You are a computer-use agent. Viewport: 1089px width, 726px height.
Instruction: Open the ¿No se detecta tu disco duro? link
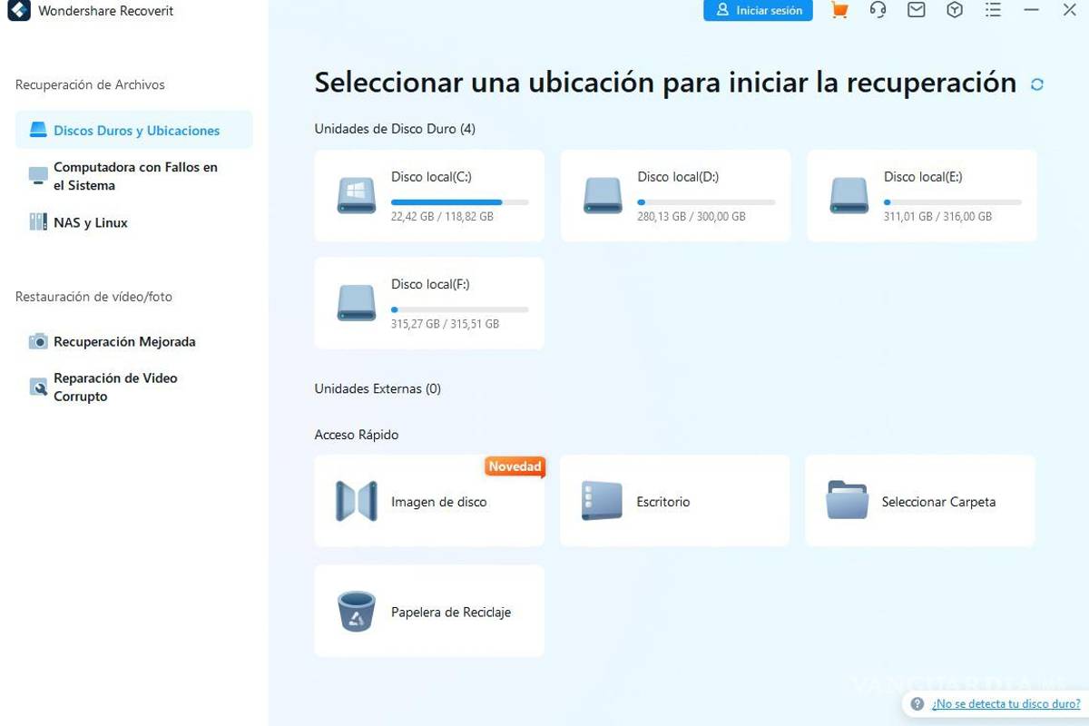[x=1007, y=703]
